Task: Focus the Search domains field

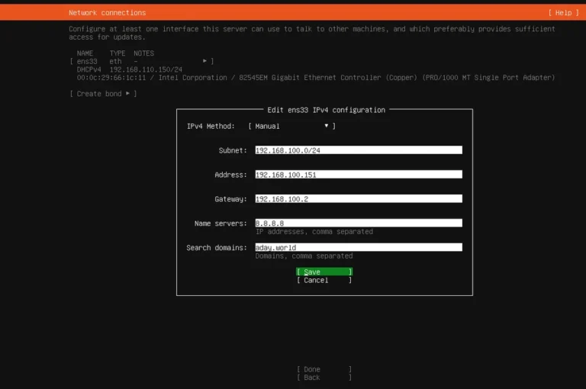Action: pyautogui.click(x=358, y=248)
